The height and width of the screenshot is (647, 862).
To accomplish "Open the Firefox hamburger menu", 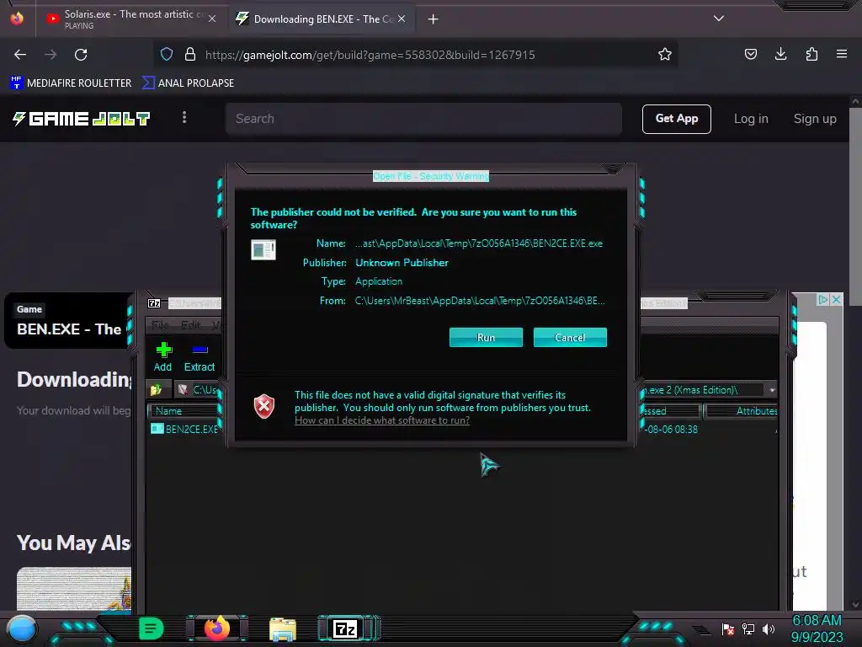I will (x=842, y=54).
